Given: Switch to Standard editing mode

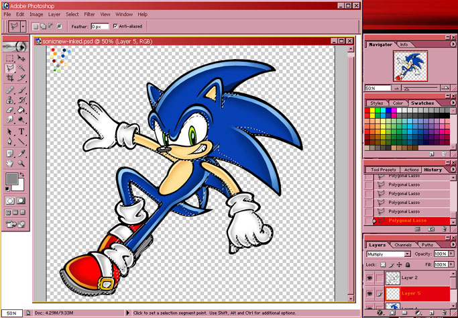Looking at the screenshot, I should point(10,201).
